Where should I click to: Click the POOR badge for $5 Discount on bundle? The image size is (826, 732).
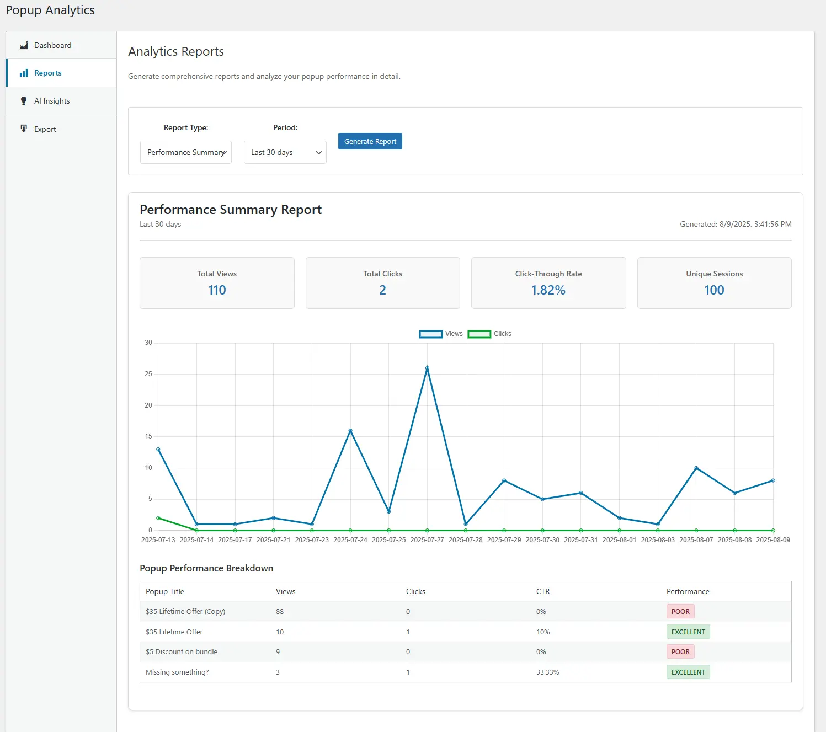(x=680, y=651)
